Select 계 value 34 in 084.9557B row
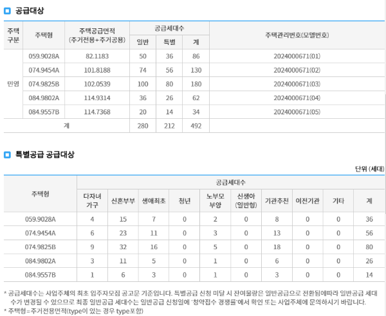The height and width of the screenshot is (316, 386). (x=196, y=112)
